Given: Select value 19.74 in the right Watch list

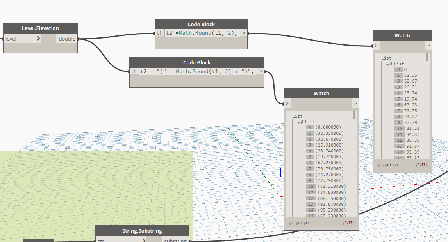Looking at the screenshot, I should [x=410, y=99].
